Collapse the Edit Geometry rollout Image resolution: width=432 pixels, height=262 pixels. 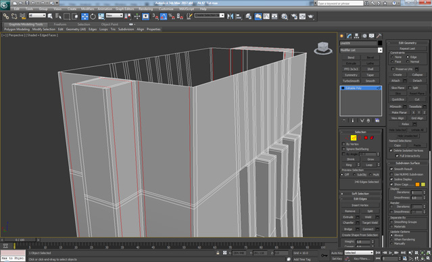click(x=408, y=43)
